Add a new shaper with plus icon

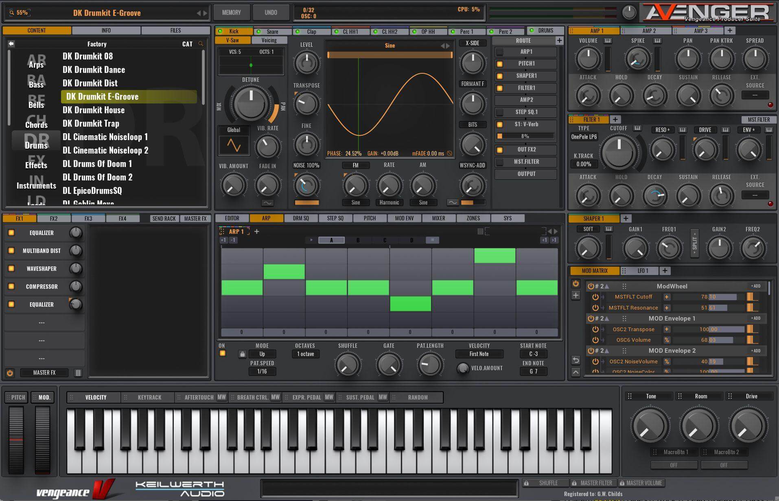click(x=626, y=218)
